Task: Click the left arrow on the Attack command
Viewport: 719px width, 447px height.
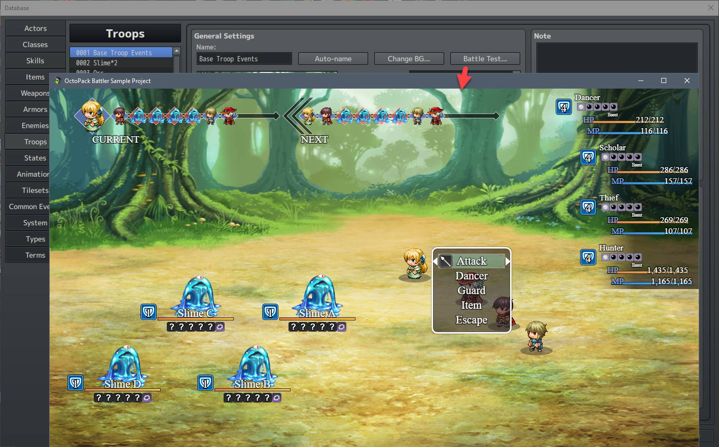Action: [x=435, y=261]
